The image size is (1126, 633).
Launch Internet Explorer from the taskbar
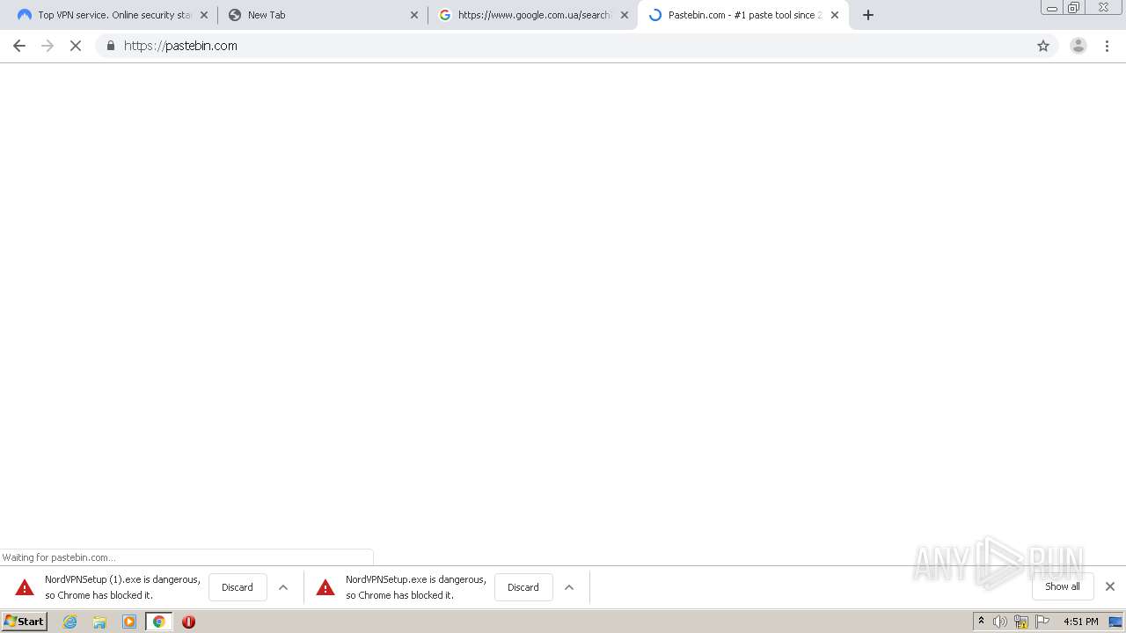click(70, 622)
